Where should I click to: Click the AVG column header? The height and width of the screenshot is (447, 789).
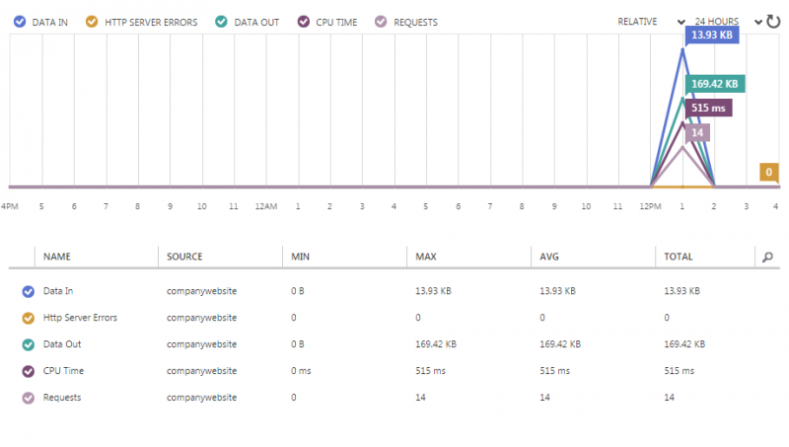pyautogui.click(x=549, y=257)
